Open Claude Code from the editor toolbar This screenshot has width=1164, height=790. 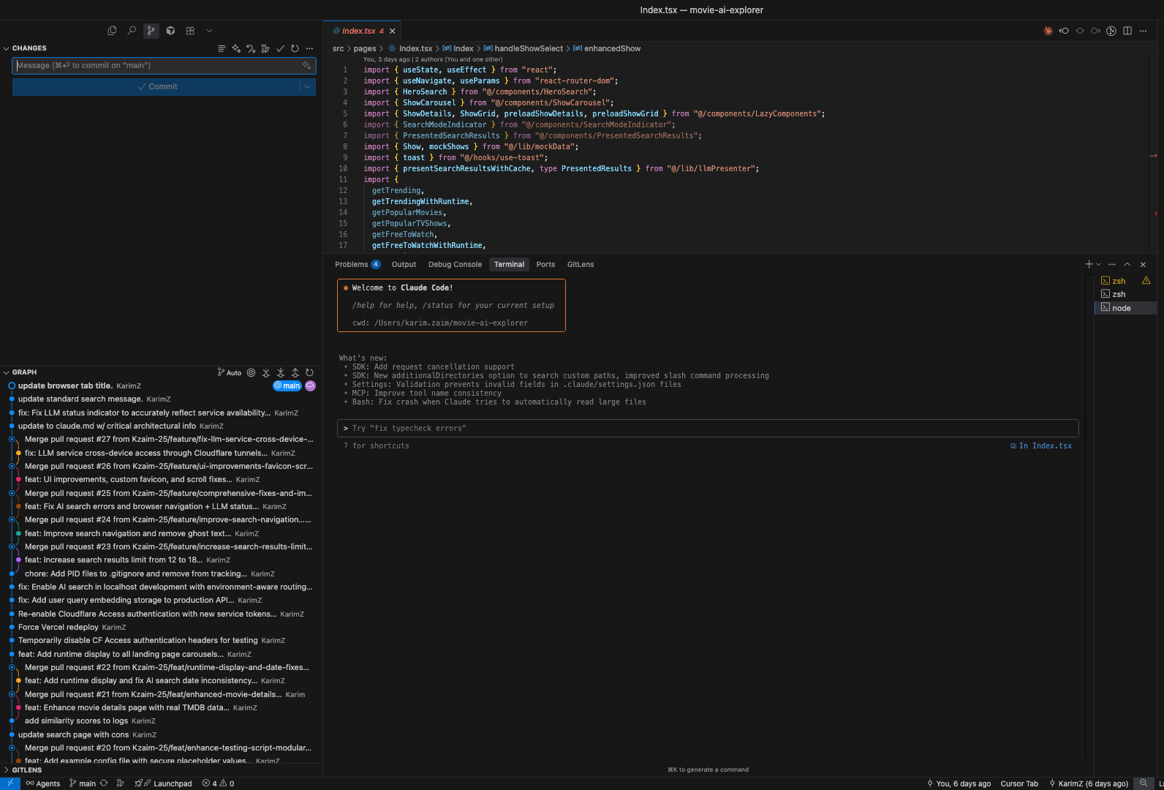pyautogui.click(x=1048, y=31)
